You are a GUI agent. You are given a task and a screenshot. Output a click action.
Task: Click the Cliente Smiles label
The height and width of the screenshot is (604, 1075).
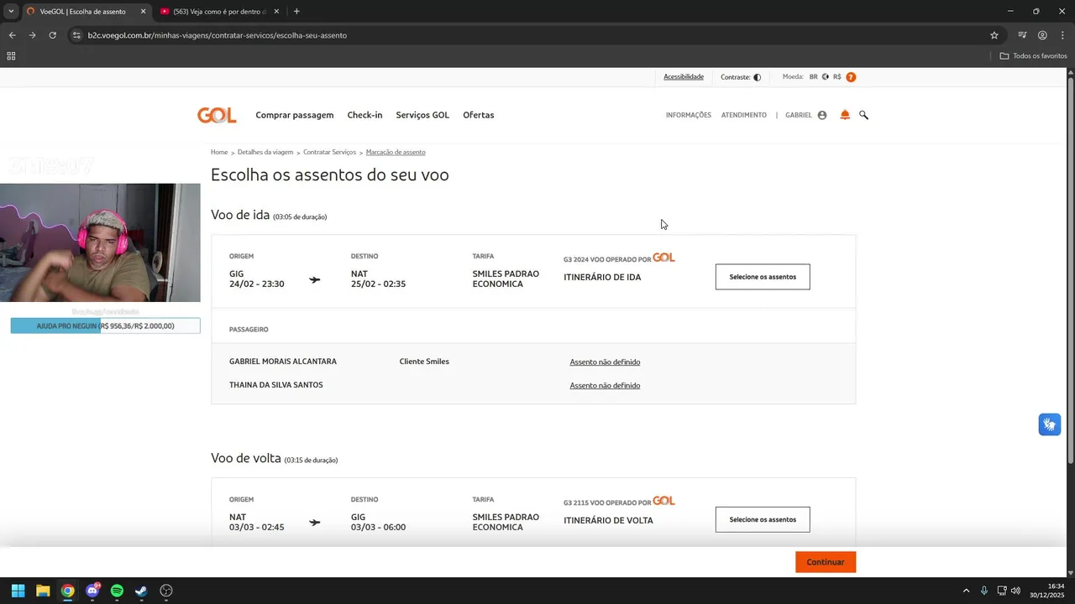pyautogui.click(x=424, y=362)
